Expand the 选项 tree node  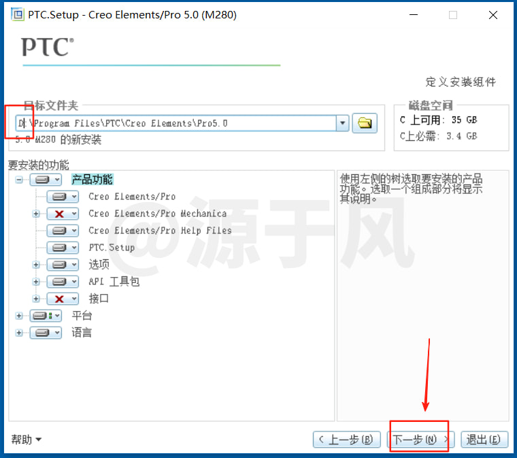(36, 265)
